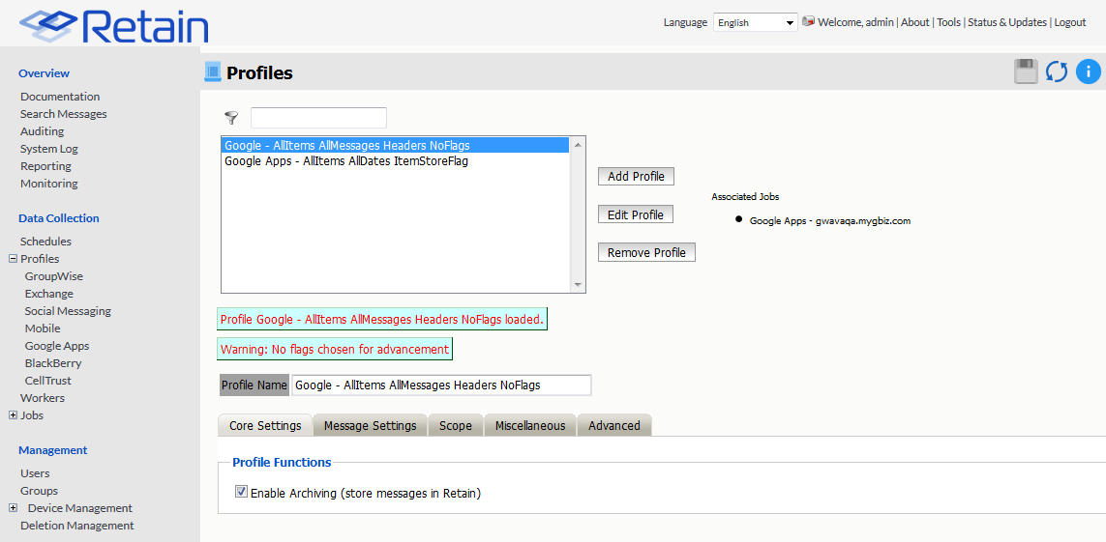Open Schedules in the sidebar
1106x542 pixels.
45,241
